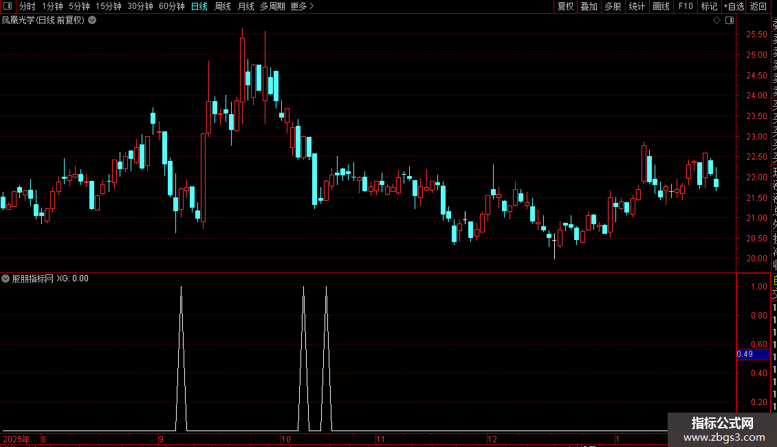Click the 0.40 indicator axis label
The image size is (777, 447).
[x=758, y=373]
